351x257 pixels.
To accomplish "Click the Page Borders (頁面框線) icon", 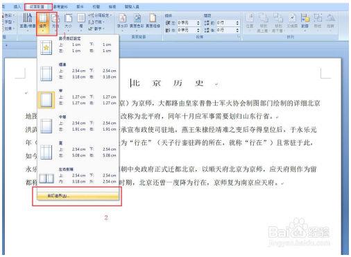I will point(153,21).
